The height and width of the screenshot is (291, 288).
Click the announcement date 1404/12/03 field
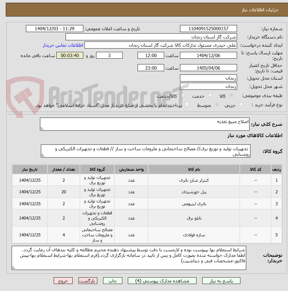pos(55,29)
